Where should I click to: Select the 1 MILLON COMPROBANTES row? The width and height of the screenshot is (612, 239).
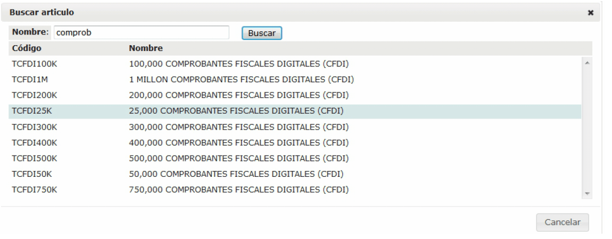pos(242,80)
